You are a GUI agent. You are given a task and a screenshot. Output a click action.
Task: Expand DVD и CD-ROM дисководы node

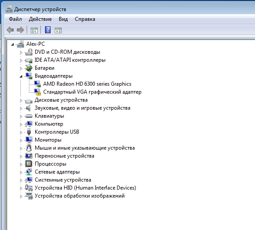[21, 52]
